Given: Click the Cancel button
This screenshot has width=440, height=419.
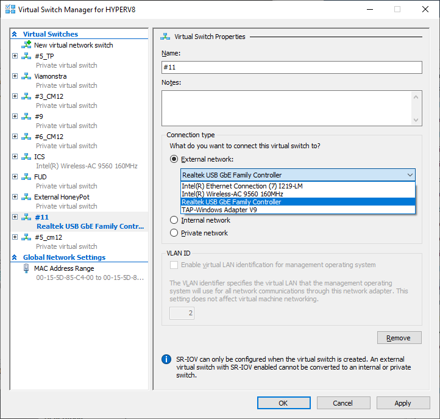Looking at the screenshot, I should 344,403.
